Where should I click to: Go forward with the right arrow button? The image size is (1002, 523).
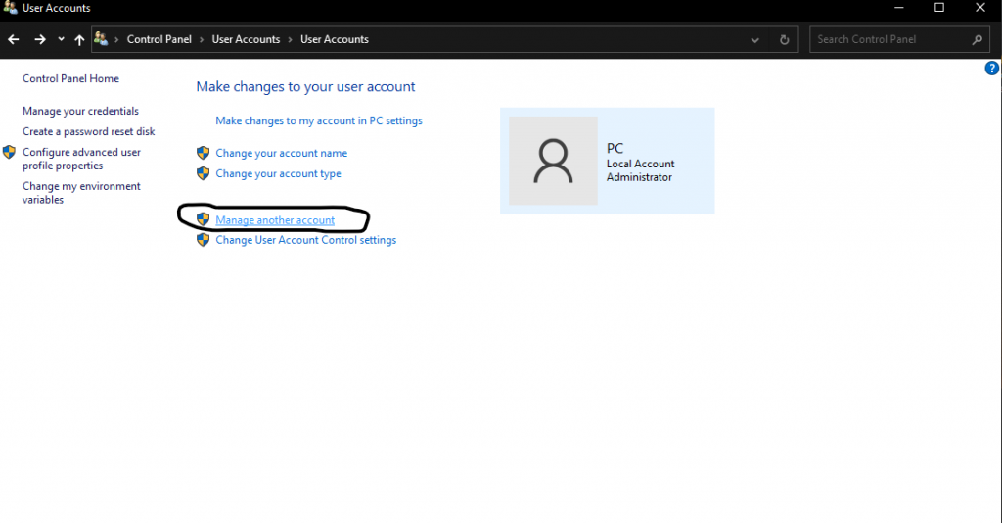pyautogui.click(x=39, y=39)
